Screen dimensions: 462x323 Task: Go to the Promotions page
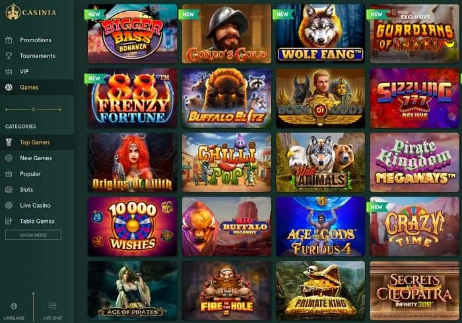(x=36, y=40)
